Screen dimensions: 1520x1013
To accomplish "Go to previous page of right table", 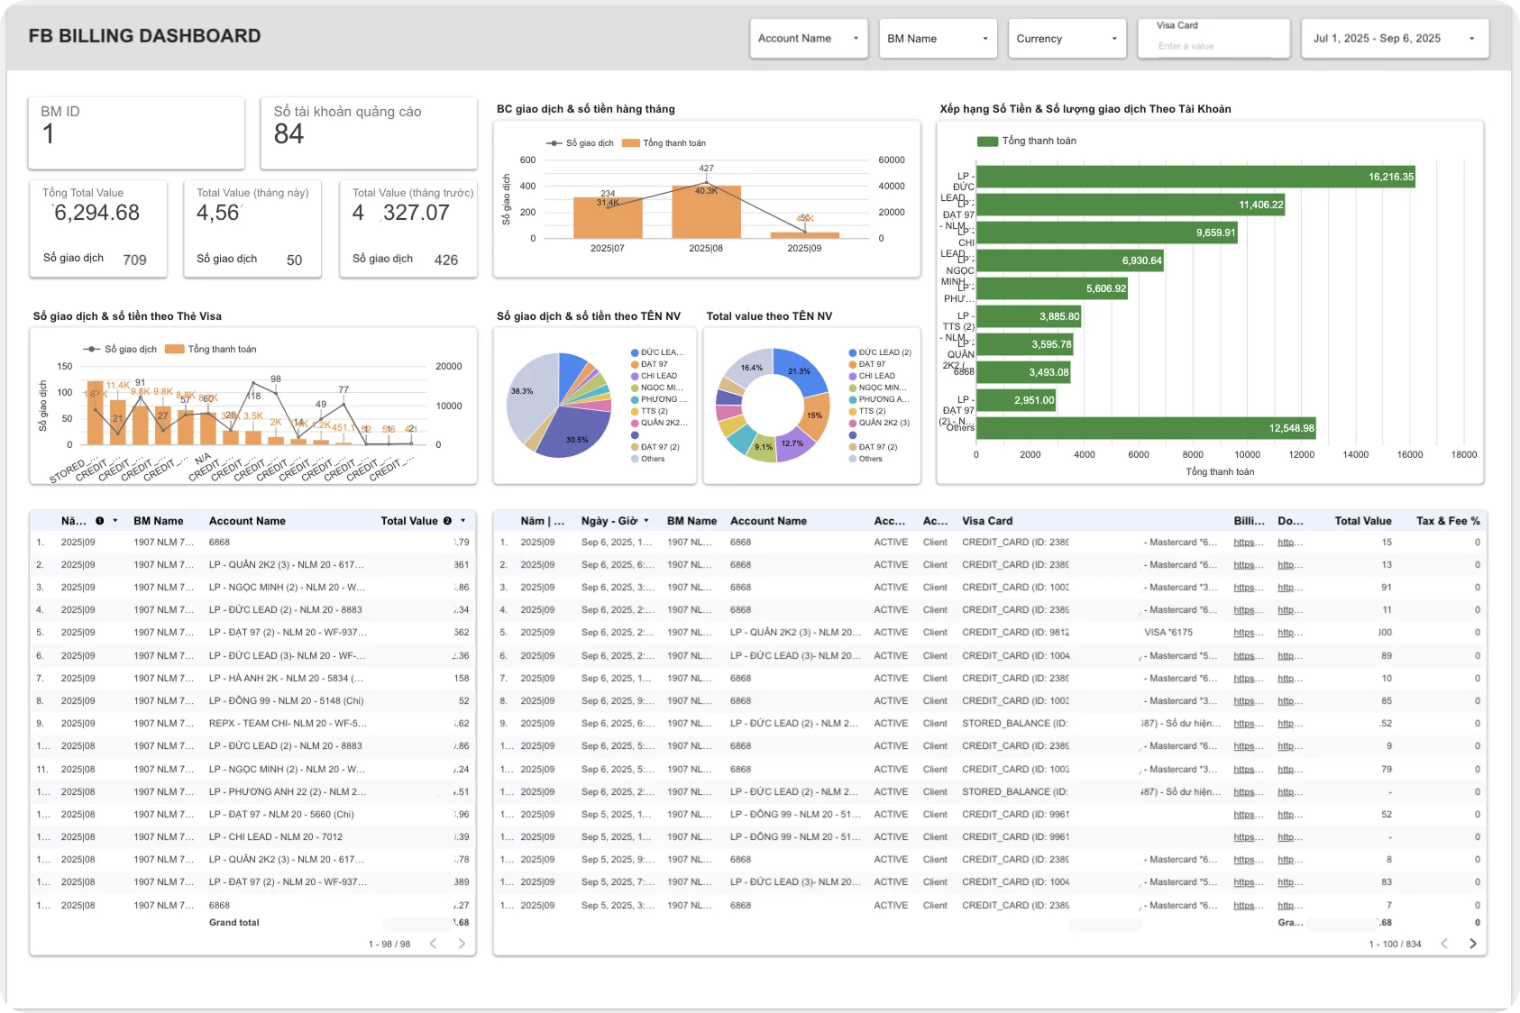I will (x=1444, y=944).
